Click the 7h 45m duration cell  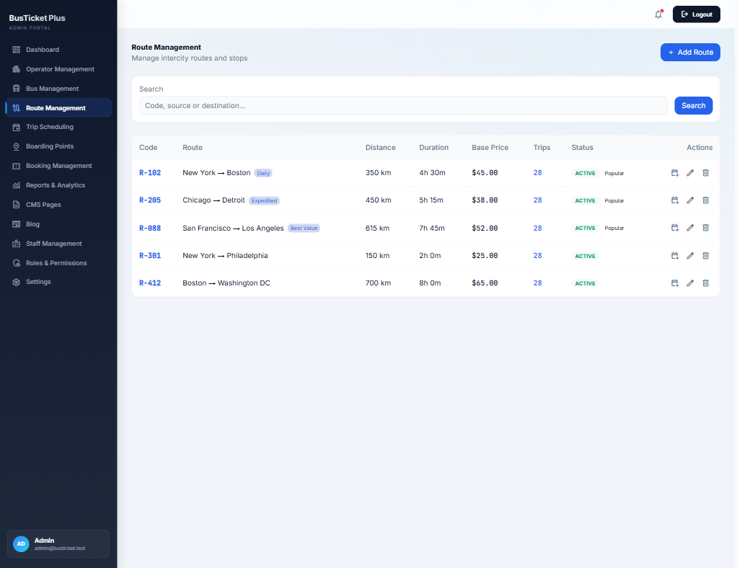click(431, 228)
